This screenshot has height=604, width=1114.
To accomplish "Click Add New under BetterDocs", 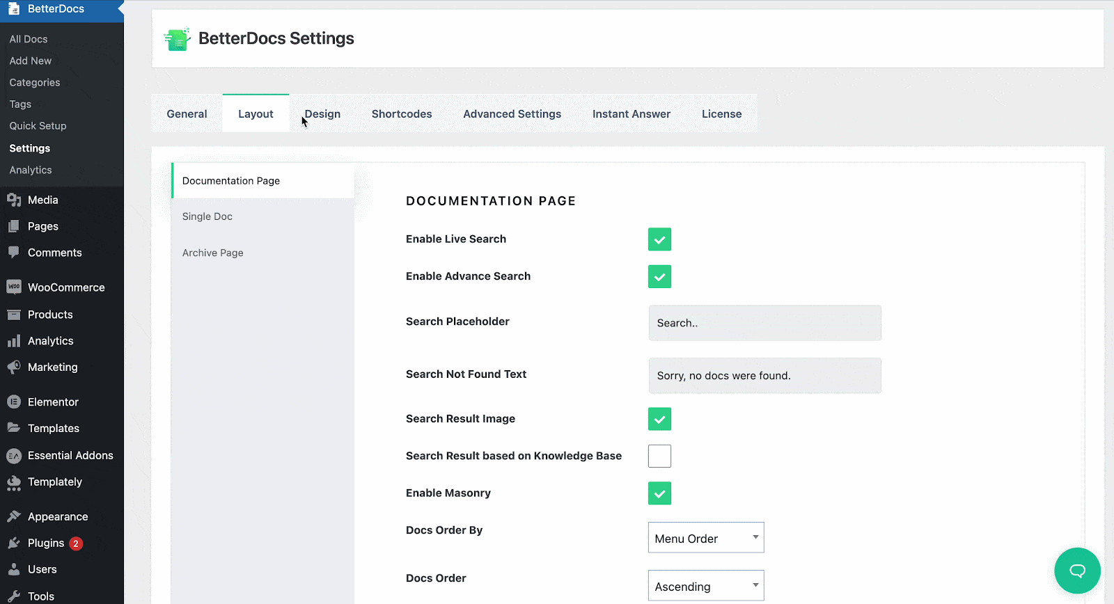I will (31, 61).
